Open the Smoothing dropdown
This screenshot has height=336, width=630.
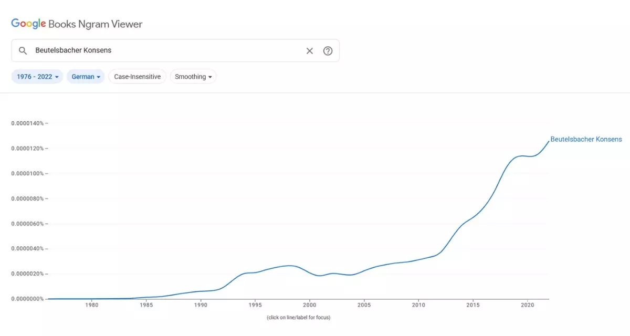tap(193, 76)
